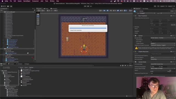Open the Tag dropdown in Inspector
The image size is (176, 99).
point(147,13)
